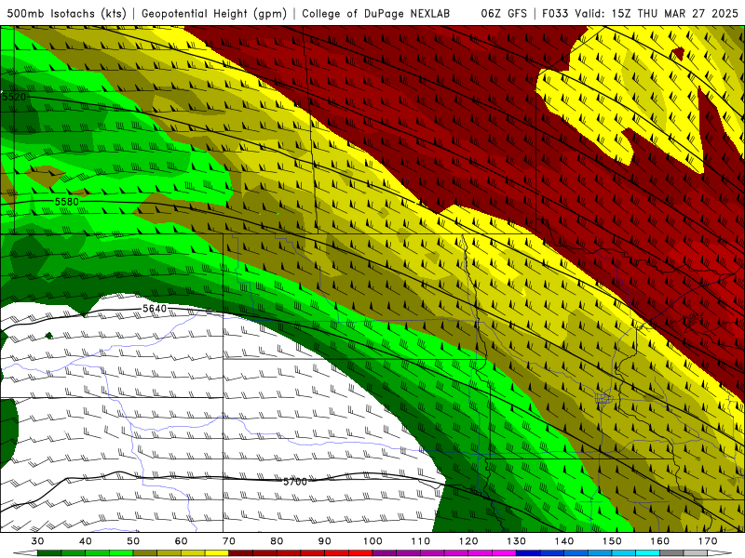Image resolution: width=745 pixels, height=558 pixels.
Task: Click the 170 value on the color scale
Action: pyautogui.click(x=708, y=541)
